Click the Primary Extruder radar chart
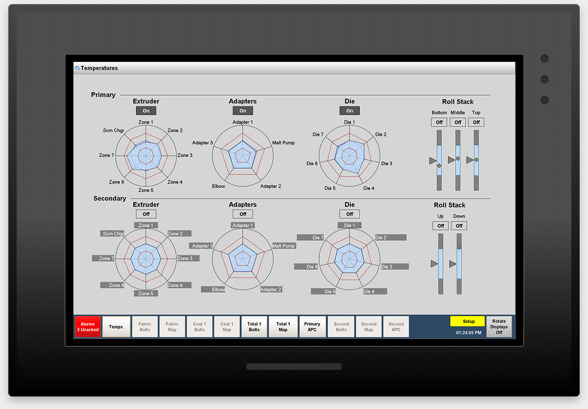Image resolution: width=588 pixels, height=409 pixels. 146,156
